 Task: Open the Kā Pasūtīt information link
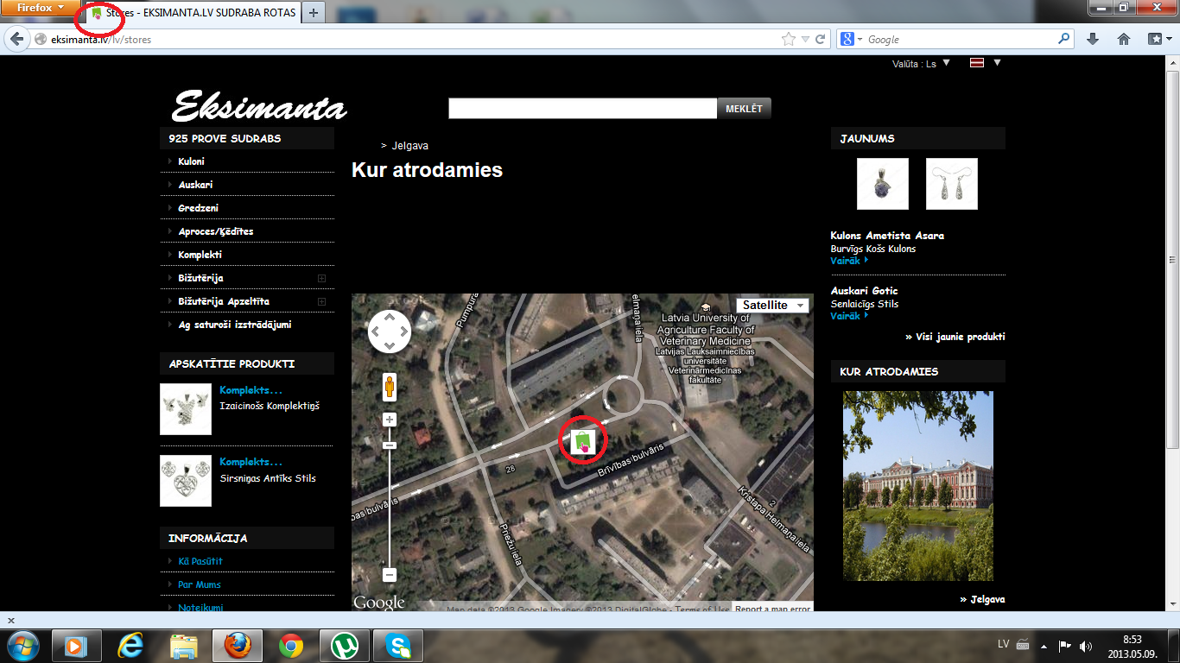click(200, 561)
